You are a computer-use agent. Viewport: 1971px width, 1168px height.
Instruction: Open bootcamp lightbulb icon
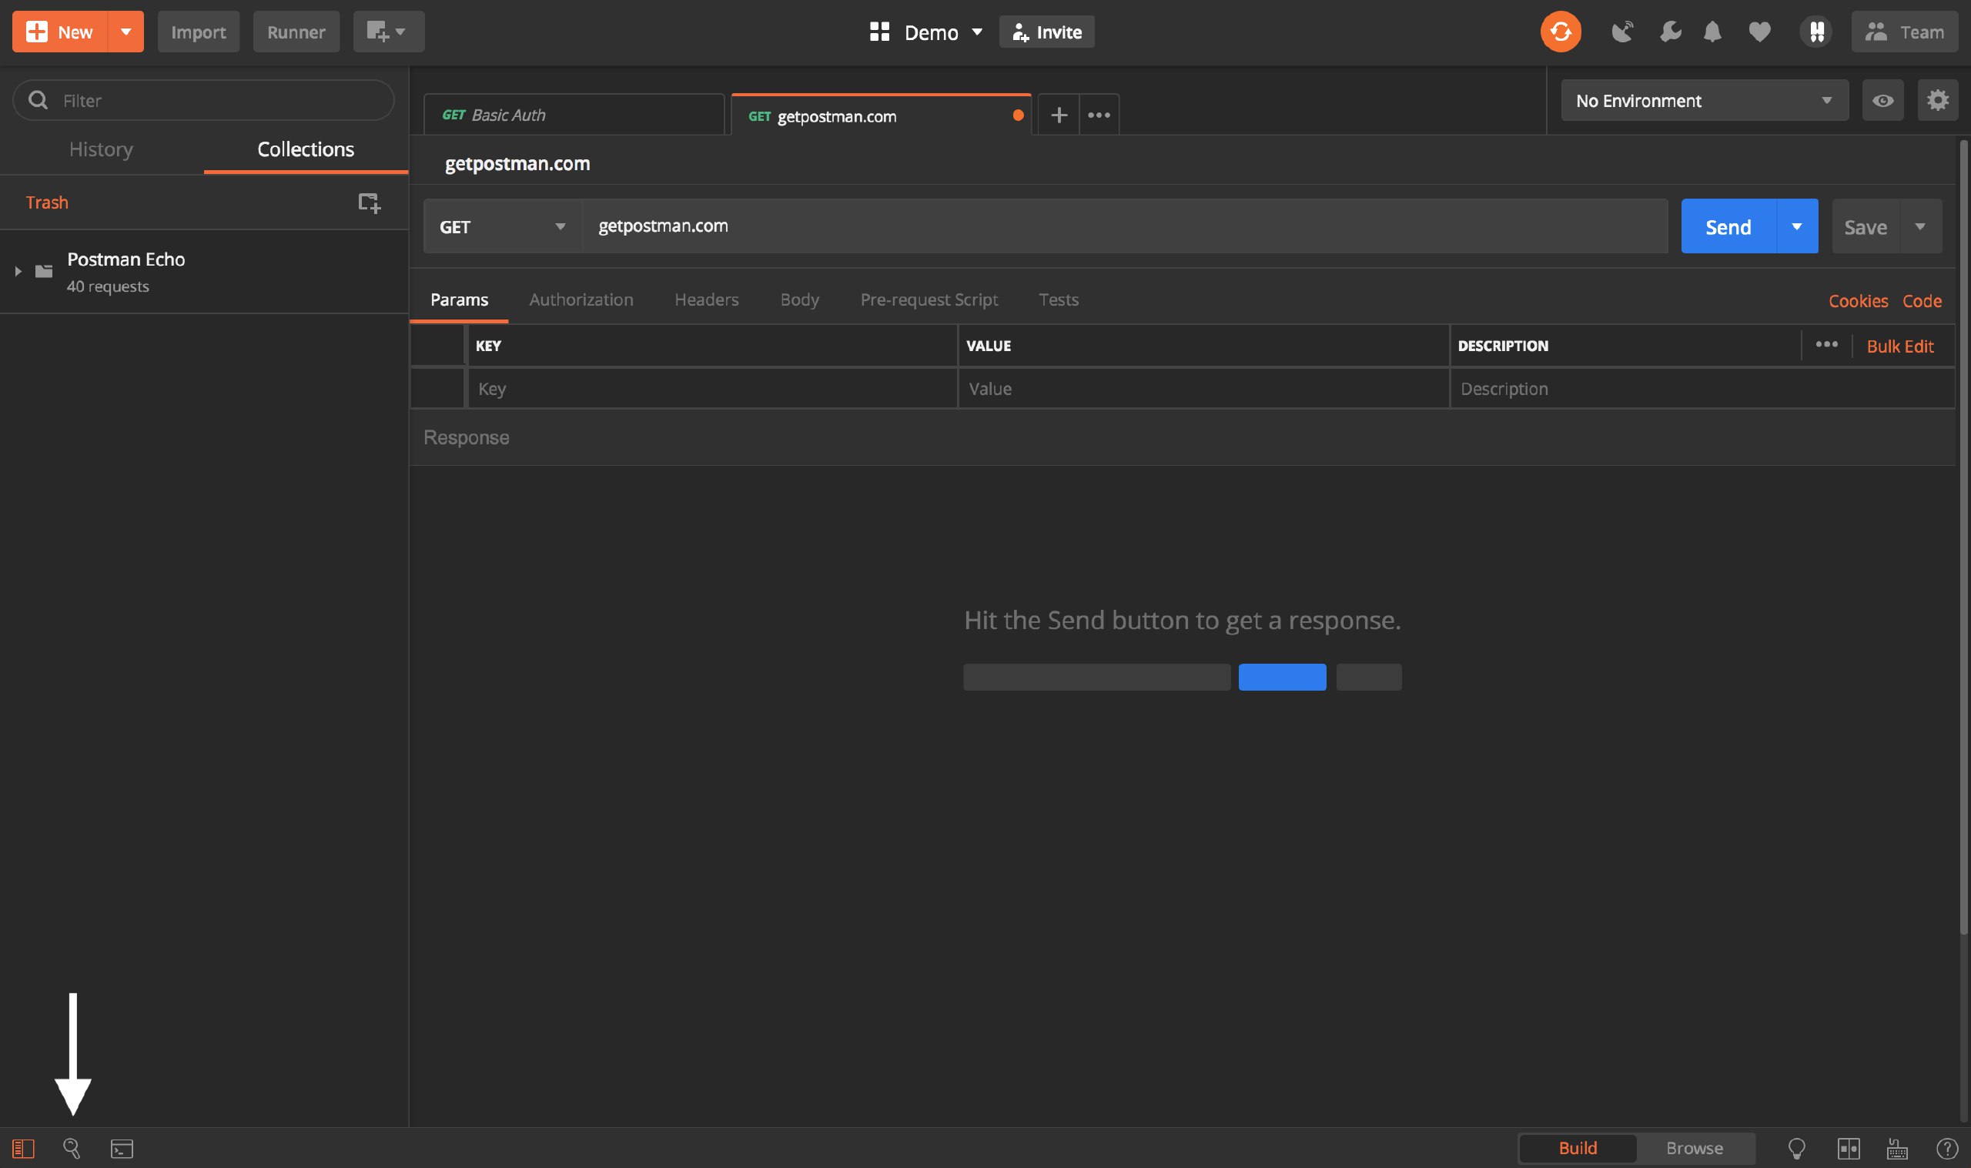1797,1148
